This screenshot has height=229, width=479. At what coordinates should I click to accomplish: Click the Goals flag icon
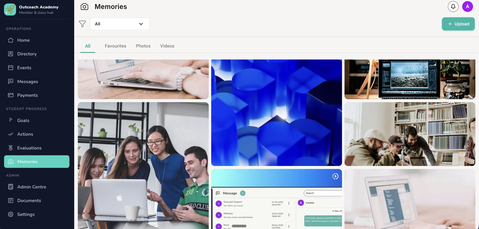[x=11, y=120]
